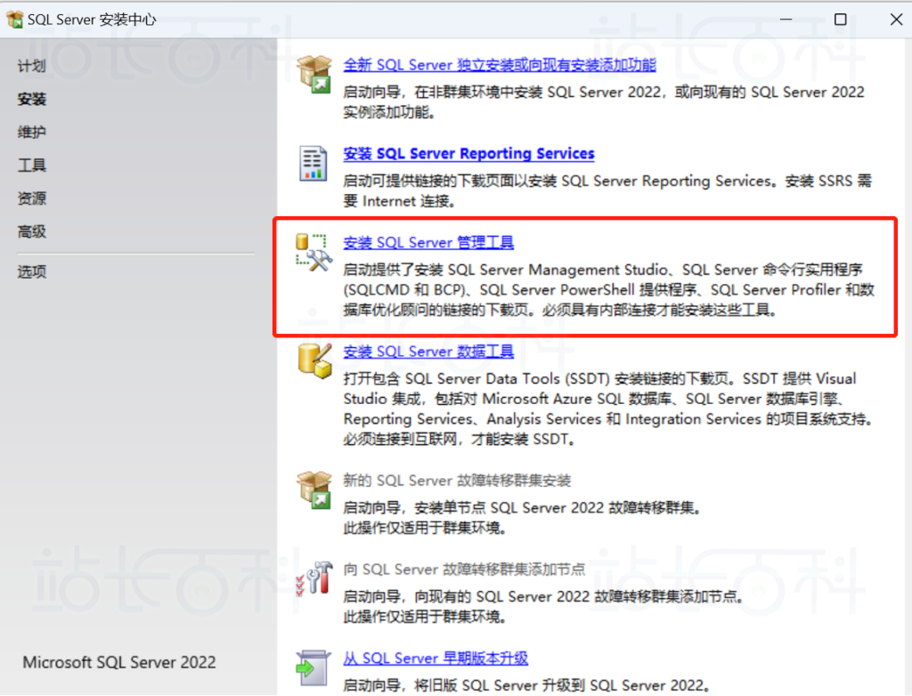912x696 pixels.
Task: Click the add node to cluster tools icon
Action: 314,579
